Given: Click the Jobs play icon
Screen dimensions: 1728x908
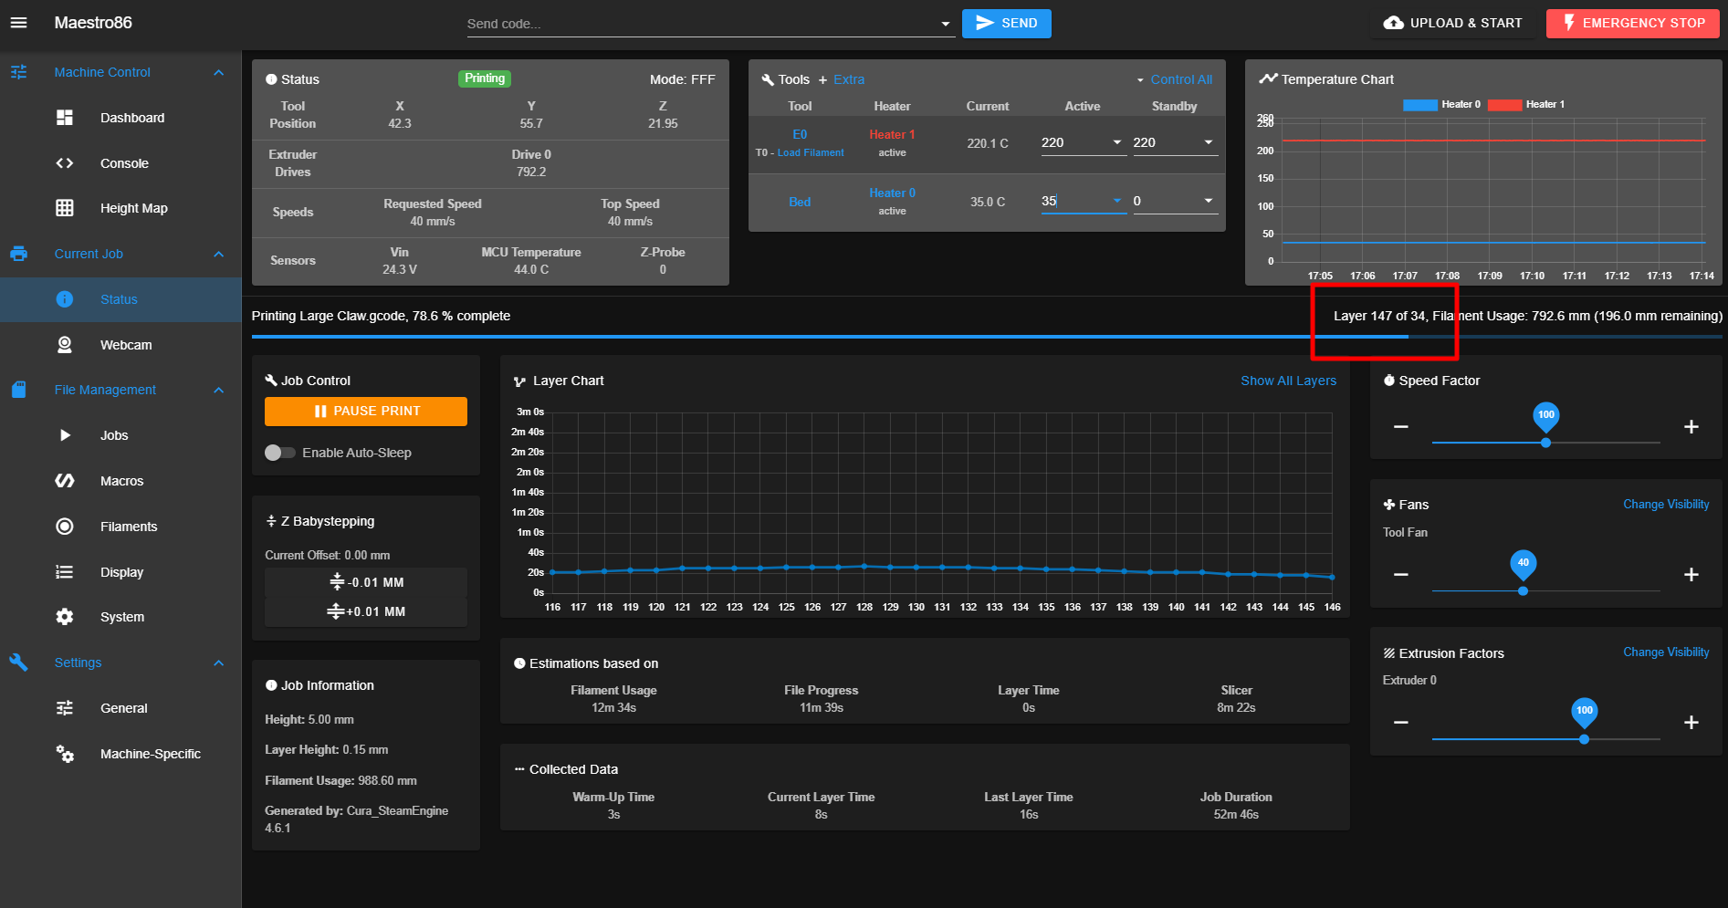Looking at the screenshot, I should point(65,435).
